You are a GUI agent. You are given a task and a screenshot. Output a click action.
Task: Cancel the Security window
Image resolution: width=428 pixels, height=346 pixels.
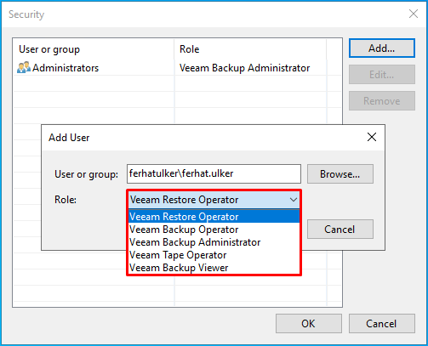(x=382, y=323)
